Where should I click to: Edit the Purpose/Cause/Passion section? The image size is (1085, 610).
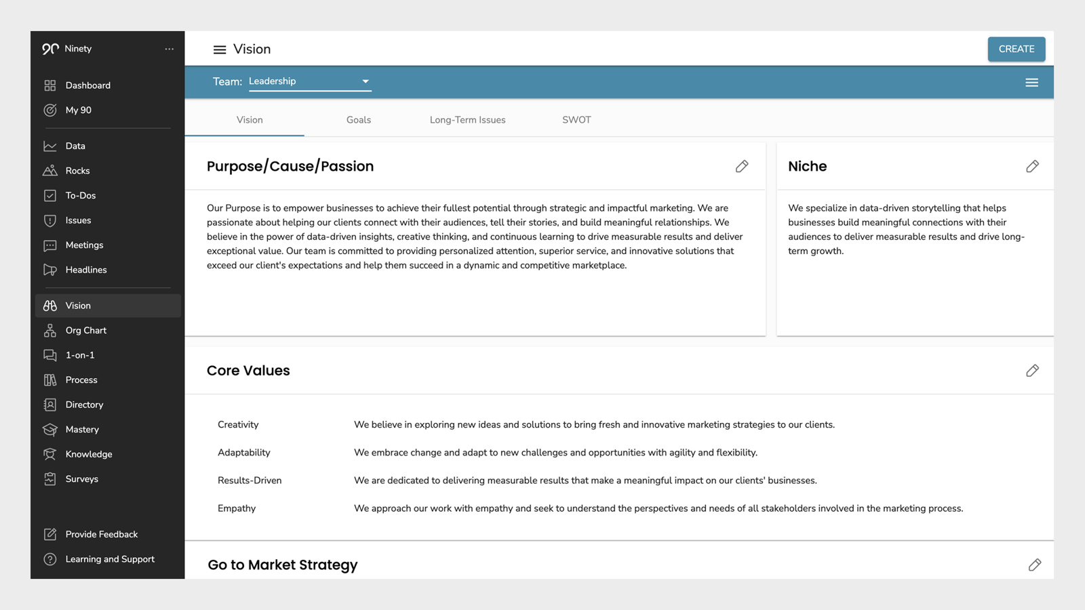coord(742,166)
